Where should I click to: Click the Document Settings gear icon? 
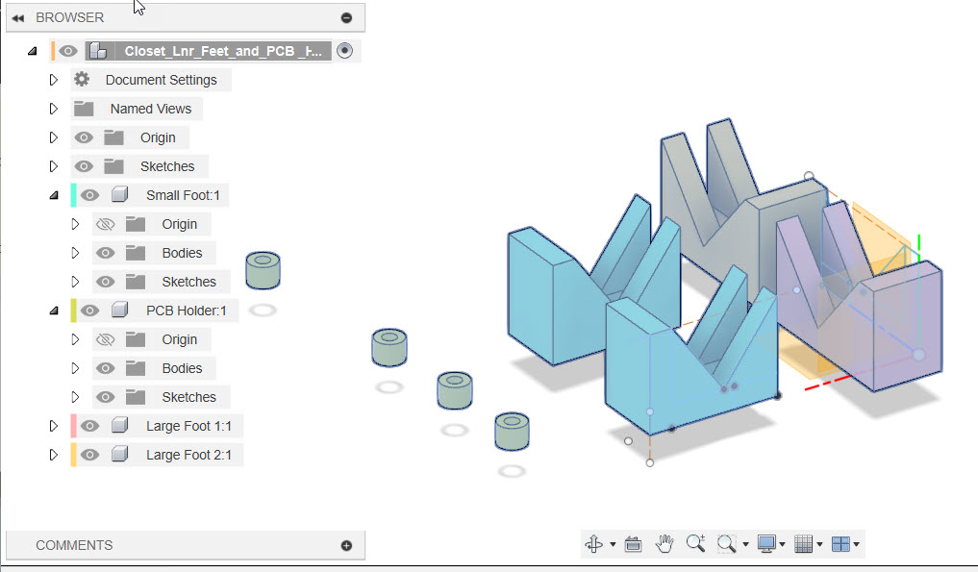[x=82, y=80]
